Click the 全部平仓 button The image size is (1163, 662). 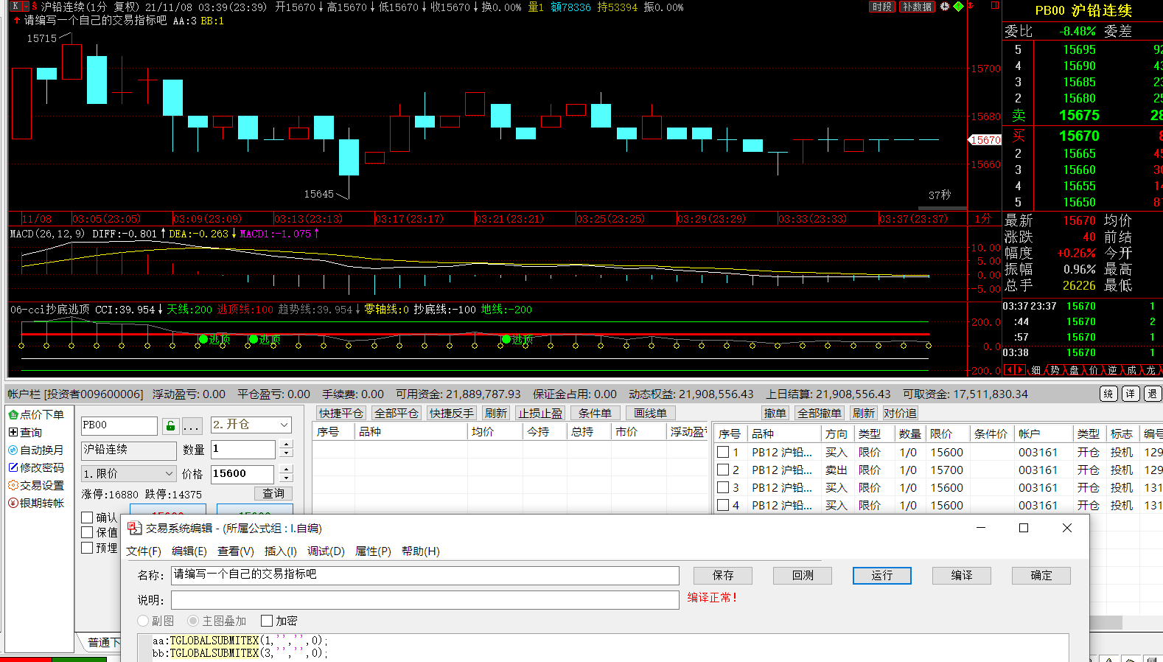coord(396,414)
